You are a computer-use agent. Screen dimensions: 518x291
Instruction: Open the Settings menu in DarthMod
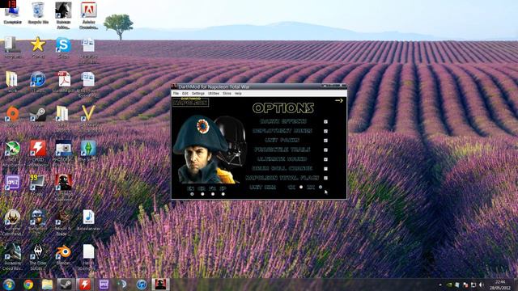(x=198, y=94)
